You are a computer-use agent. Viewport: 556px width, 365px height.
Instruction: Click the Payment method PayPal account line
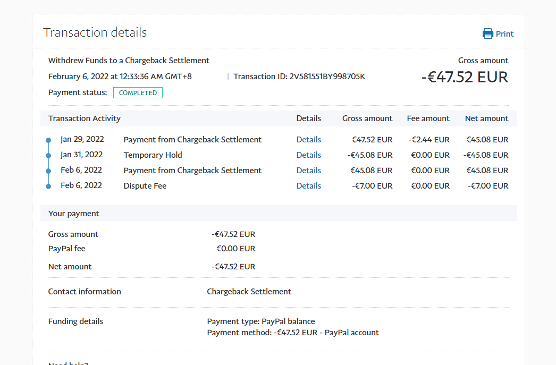coord(292,333)
